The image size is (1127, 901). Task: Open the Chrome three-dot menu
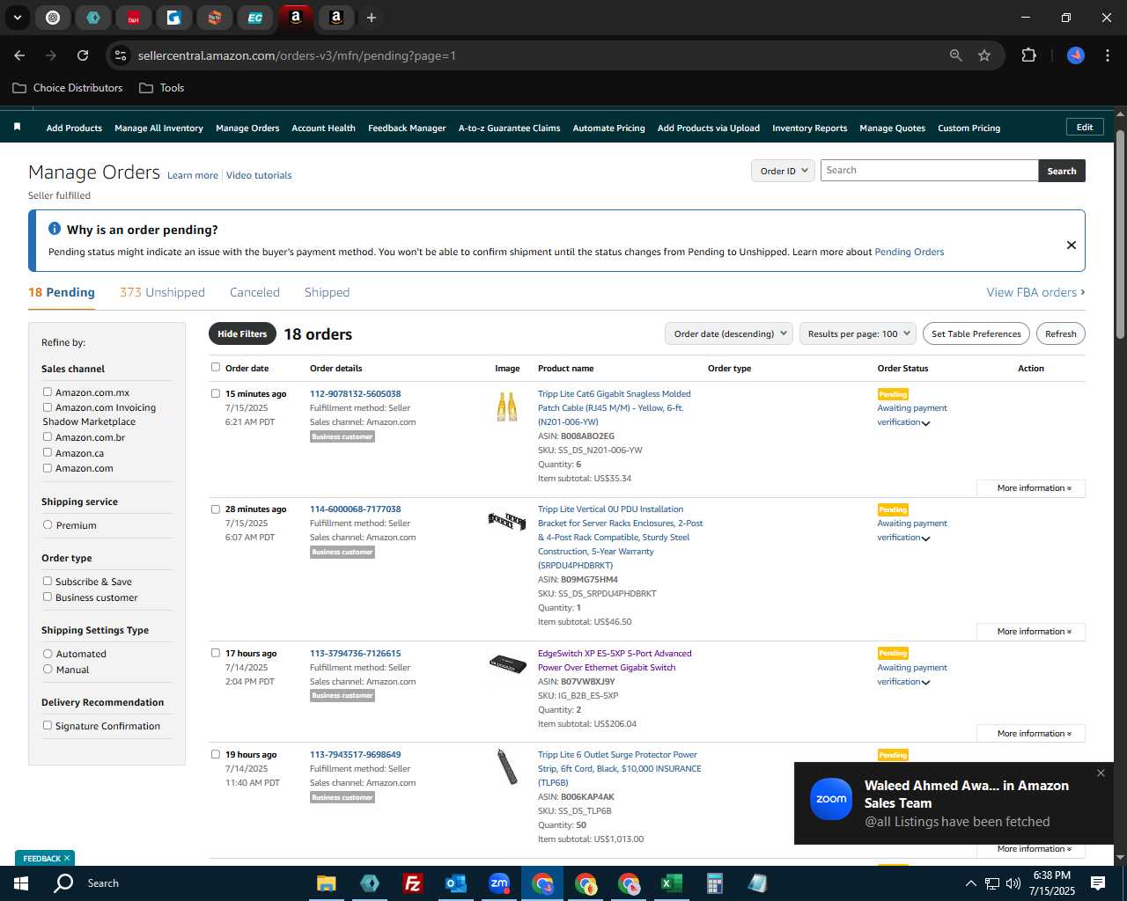pyautogui.click(x=1106, y=55)
